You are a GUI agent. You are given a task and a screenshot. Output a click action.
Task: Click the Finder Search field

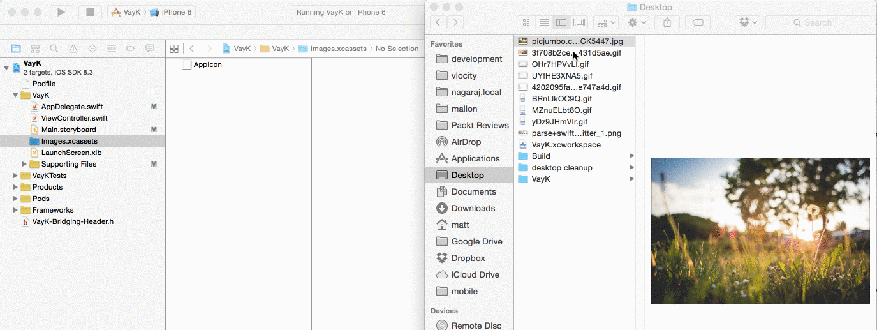coord(818,22)
